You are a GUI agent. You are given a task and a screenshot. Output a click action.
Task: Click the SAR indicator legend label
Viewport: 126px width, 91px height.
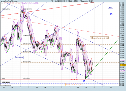[x=12, y=3]
